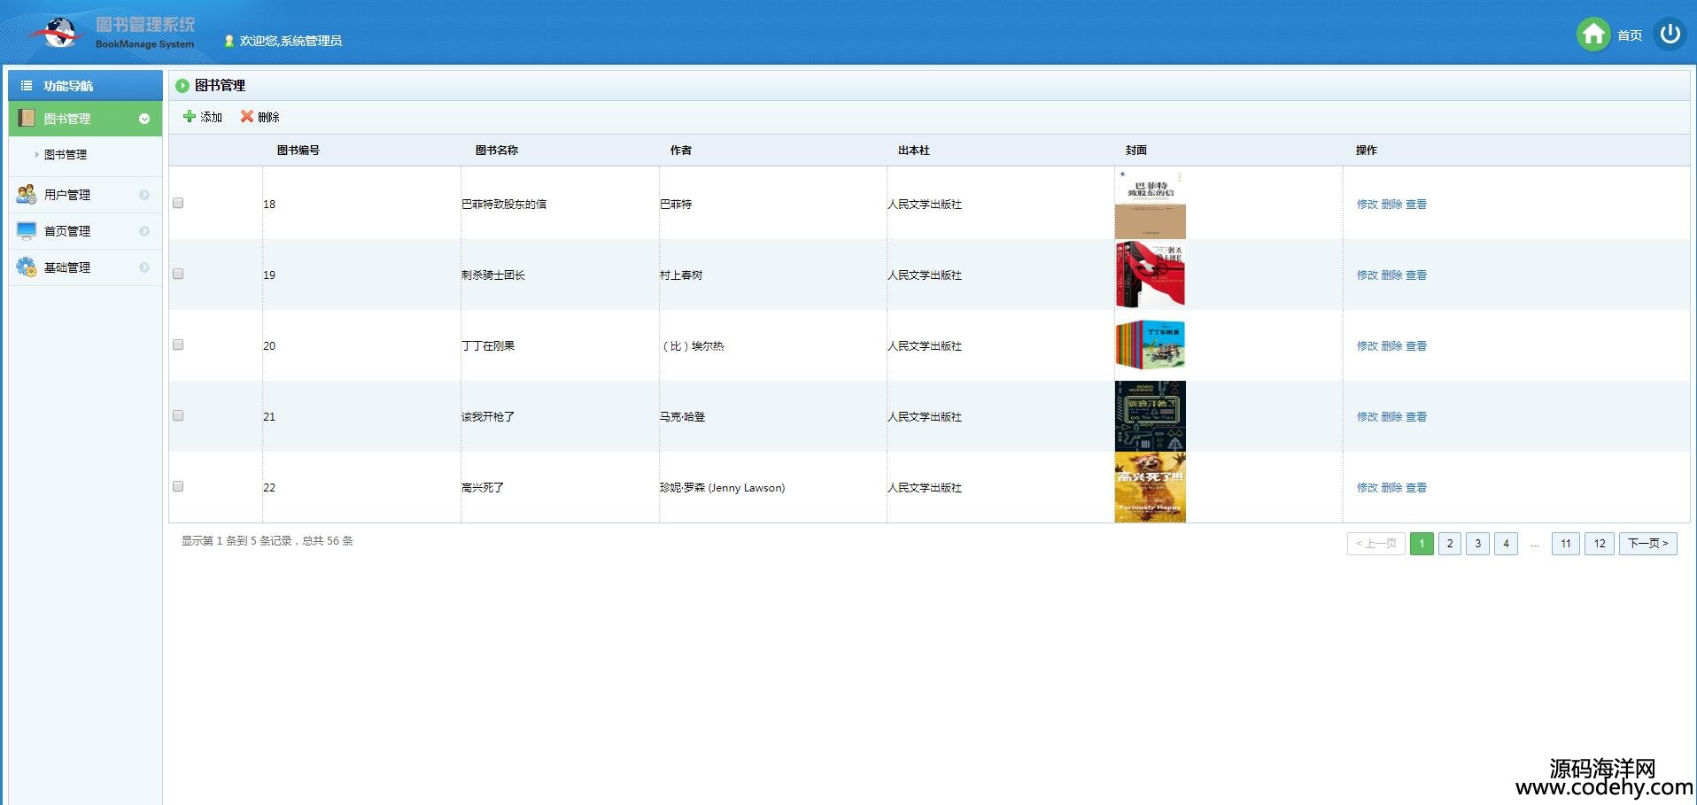Select the checkbox for book 20
1697x805 pixels.
pyautogui.click(x=178, y=344)
